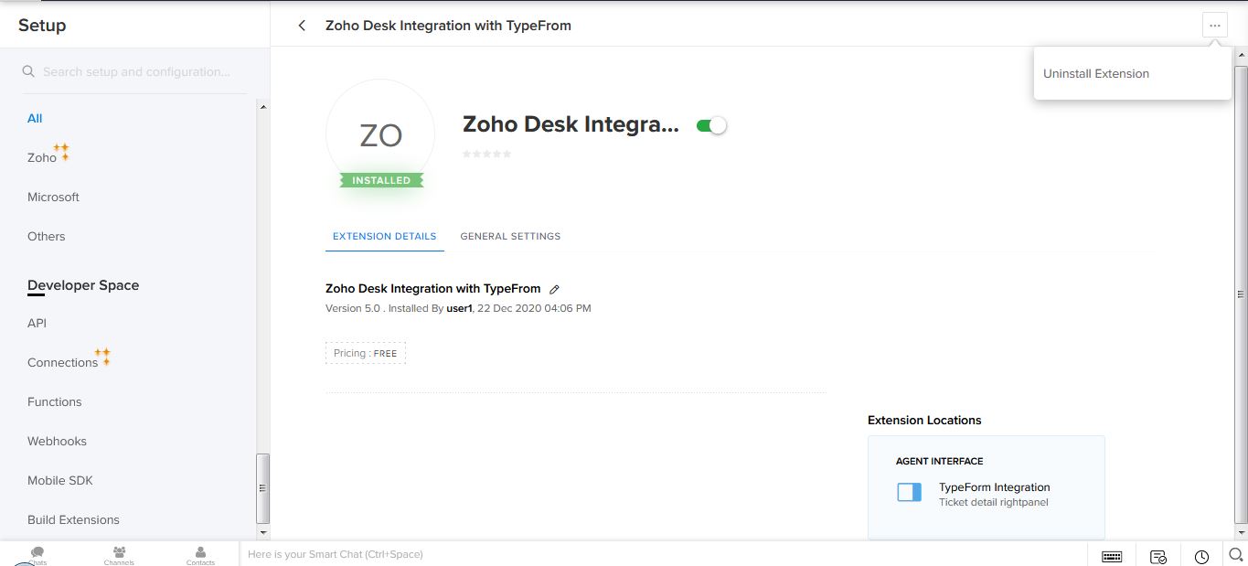Click the pencil edit icon next to extension name
Screen dimensions: 1248x566
(x=554, y=289)
